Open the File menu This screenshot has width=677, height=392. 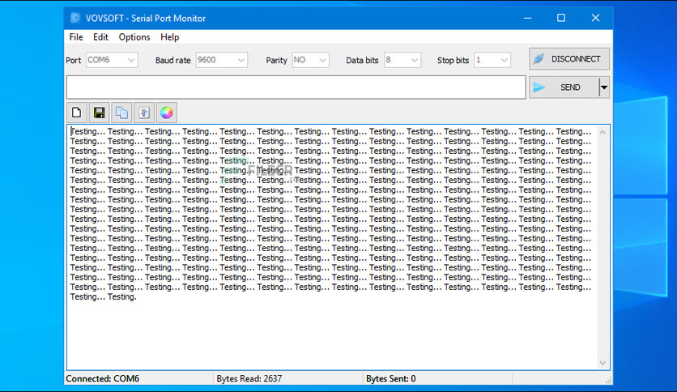click(76, 37)
